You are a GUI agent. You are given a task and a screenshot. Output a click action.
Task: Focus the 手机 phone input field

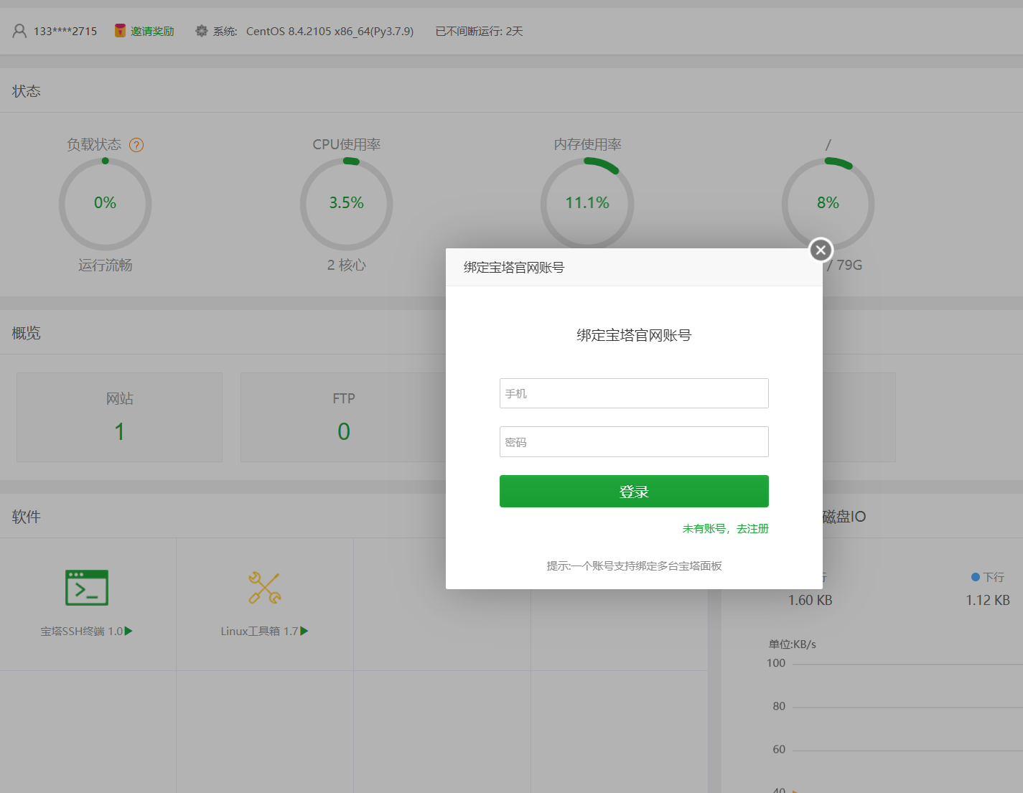pos(634,393)
